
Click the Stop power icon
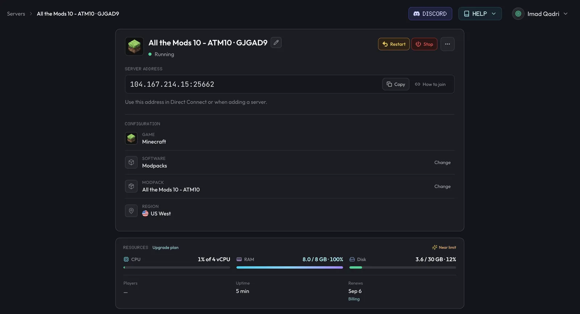point(418,44)
